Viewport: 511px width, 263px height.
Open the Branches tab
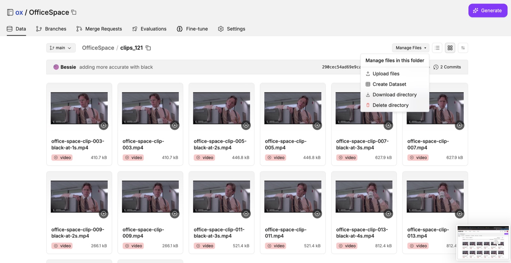coord(51,29)
